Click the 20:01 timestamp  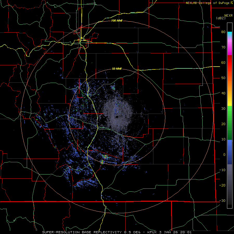coord(186,232)
